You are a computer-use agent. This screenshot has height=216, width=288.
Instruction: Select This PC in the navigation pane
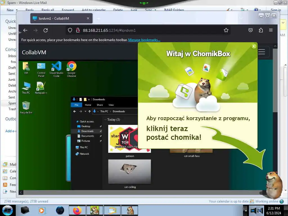[84, 147]
